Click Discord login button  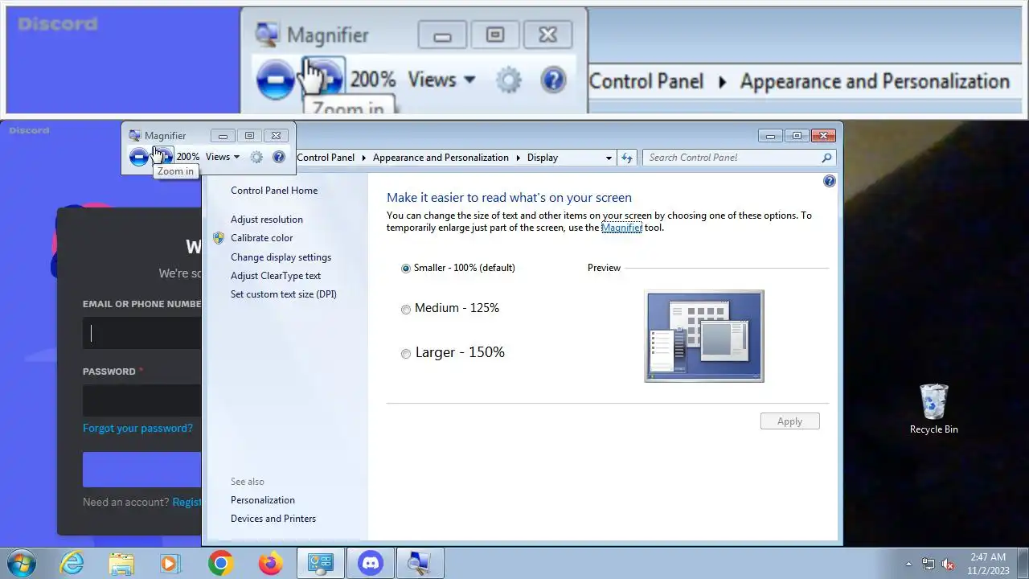[x=142, y=470]
